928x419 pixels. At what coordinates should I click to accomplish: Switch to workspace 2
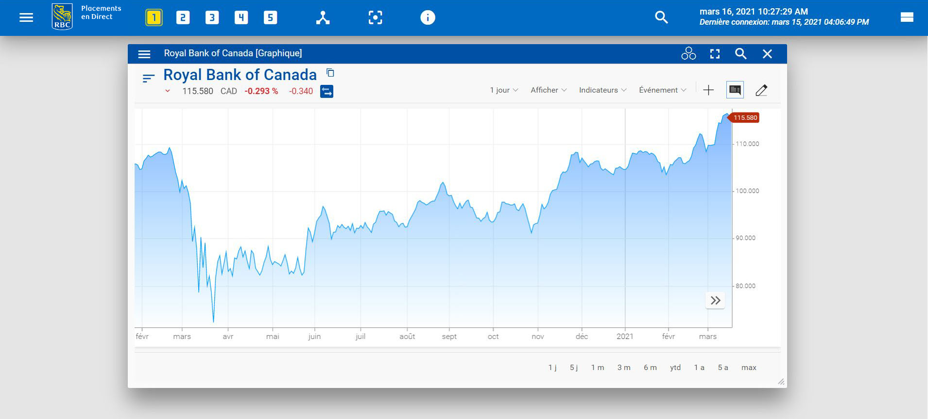tap(183, 18)
